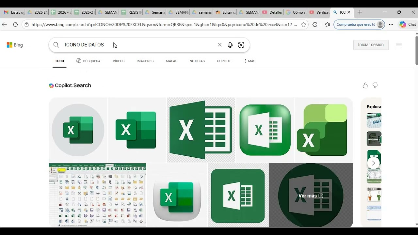Image resolution: width=418 pixels, height=235 pixels.
Task: Refresh the page with reload icon
Action: (x=15, y=24)
